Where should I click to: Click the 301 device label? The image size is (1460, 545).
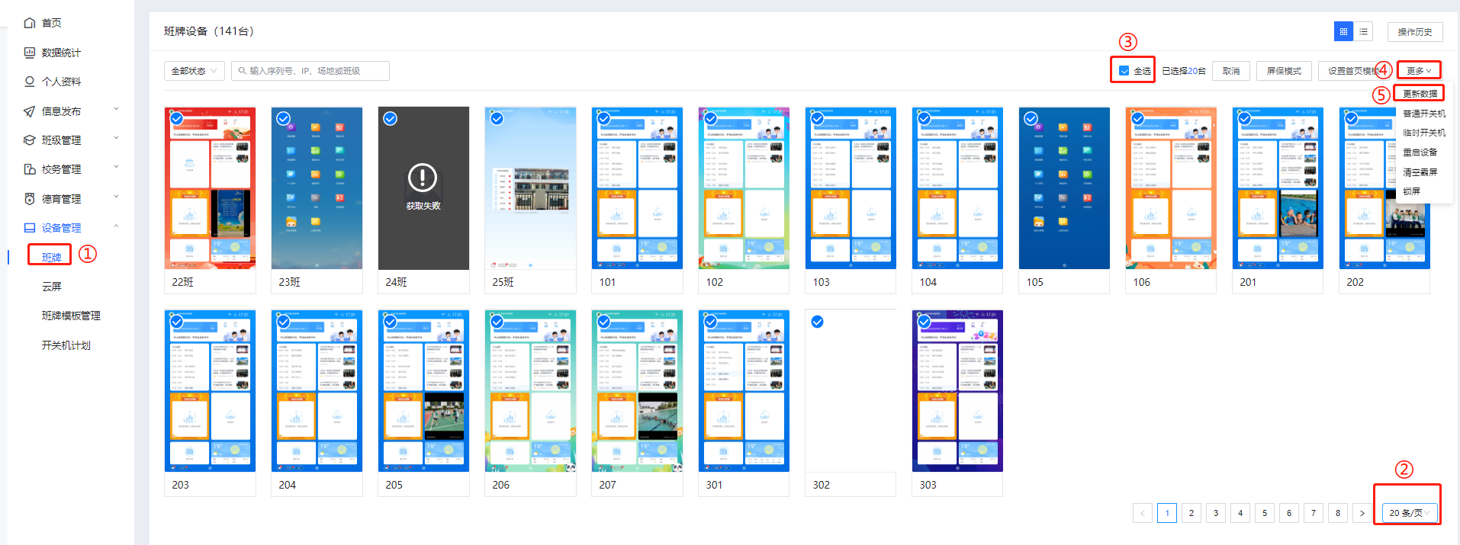714,485
